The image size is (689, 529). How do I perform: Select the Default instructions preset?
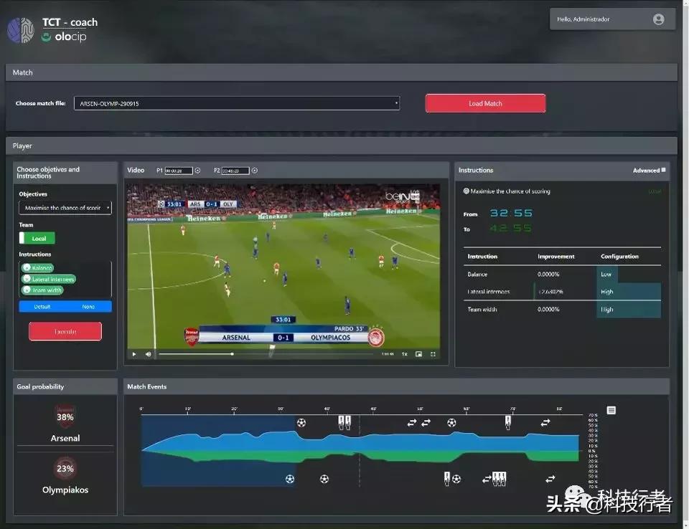[x=42, y=306]
